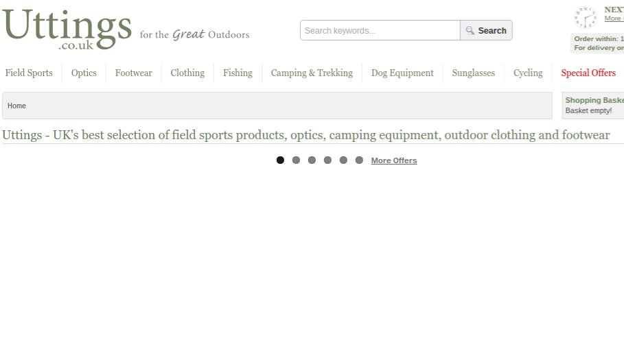Jump to the fourth carousel slide

tap(327, 160)
